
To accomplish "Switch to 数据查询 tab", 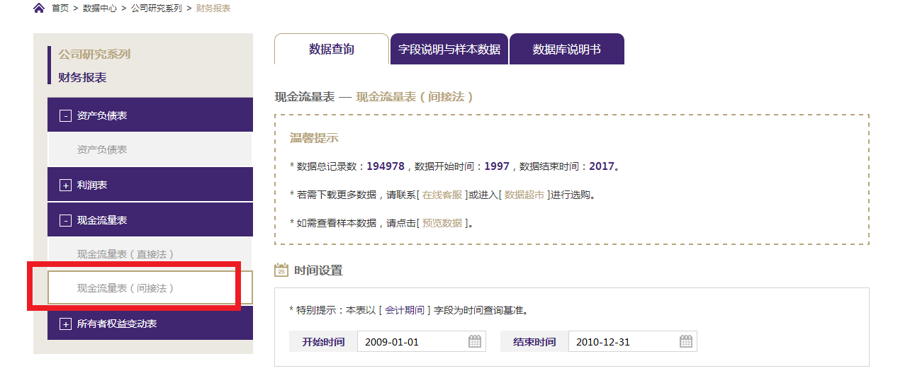I will (x=332, y=50).
